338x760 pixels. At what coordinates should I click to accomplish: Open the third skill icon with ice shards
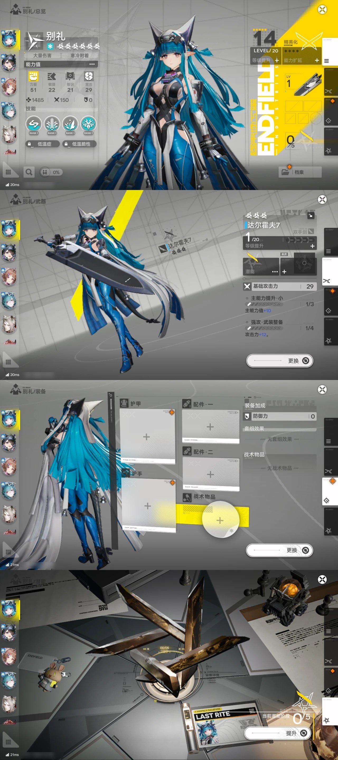point(70,123)
